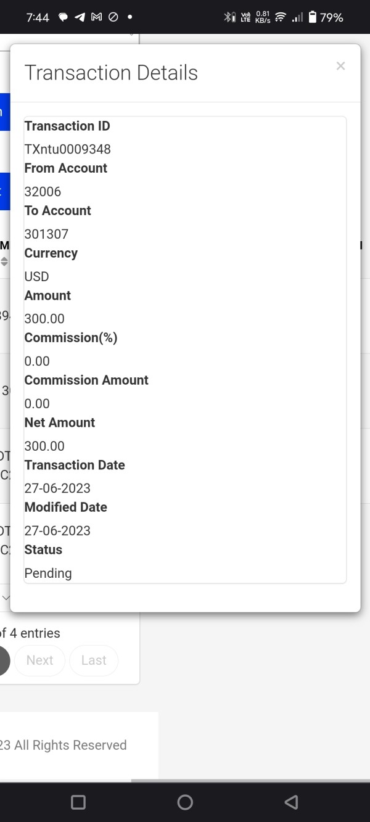Image resolution: width=370 pixels, height=822 pixels.
Task: Tap the Gmail notification icon
Action: click(96, 17)
